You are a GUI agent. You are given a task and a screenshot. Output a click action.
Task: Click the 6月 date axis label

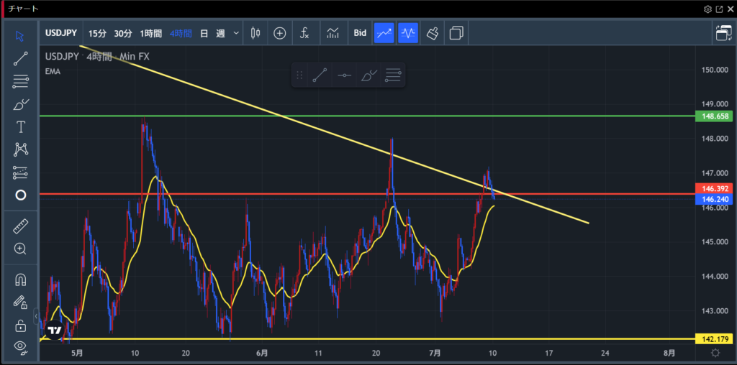pyautogui.click(x=262, y=353)
